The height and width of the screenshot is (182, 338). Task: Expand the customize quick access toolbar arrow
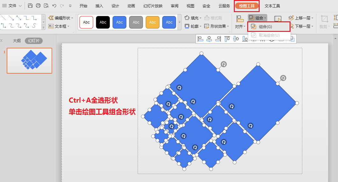[x=70, y=6]
